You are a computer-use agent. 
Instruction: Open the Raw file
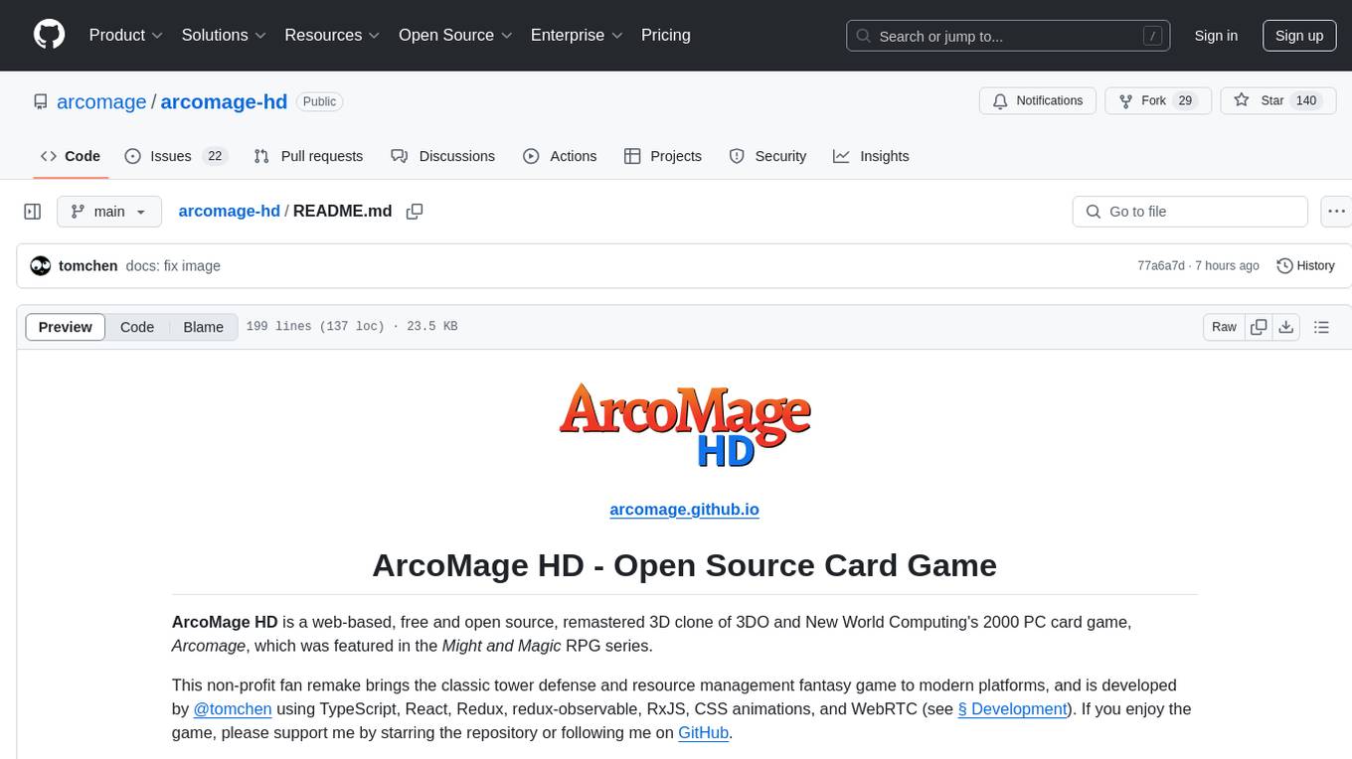1224,327
